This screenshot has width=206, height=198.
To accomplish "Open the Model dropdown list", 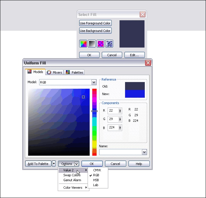I will point(94,82).
